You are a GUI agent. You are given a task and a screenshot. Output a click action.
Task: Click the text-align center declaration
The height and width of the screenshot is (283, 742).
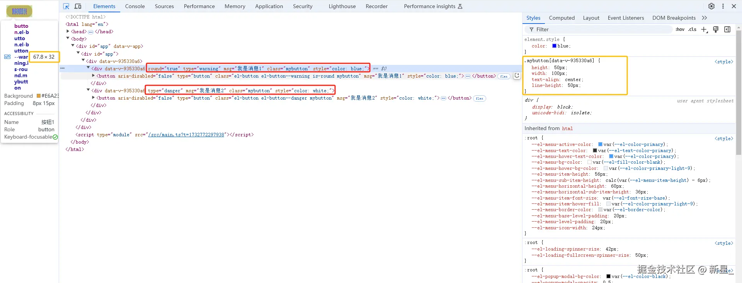pos(557,80)
